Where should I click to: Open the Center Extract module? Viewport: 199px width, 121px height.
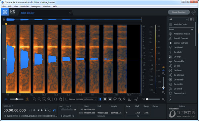pyautogui.click(x=178, y=43)
